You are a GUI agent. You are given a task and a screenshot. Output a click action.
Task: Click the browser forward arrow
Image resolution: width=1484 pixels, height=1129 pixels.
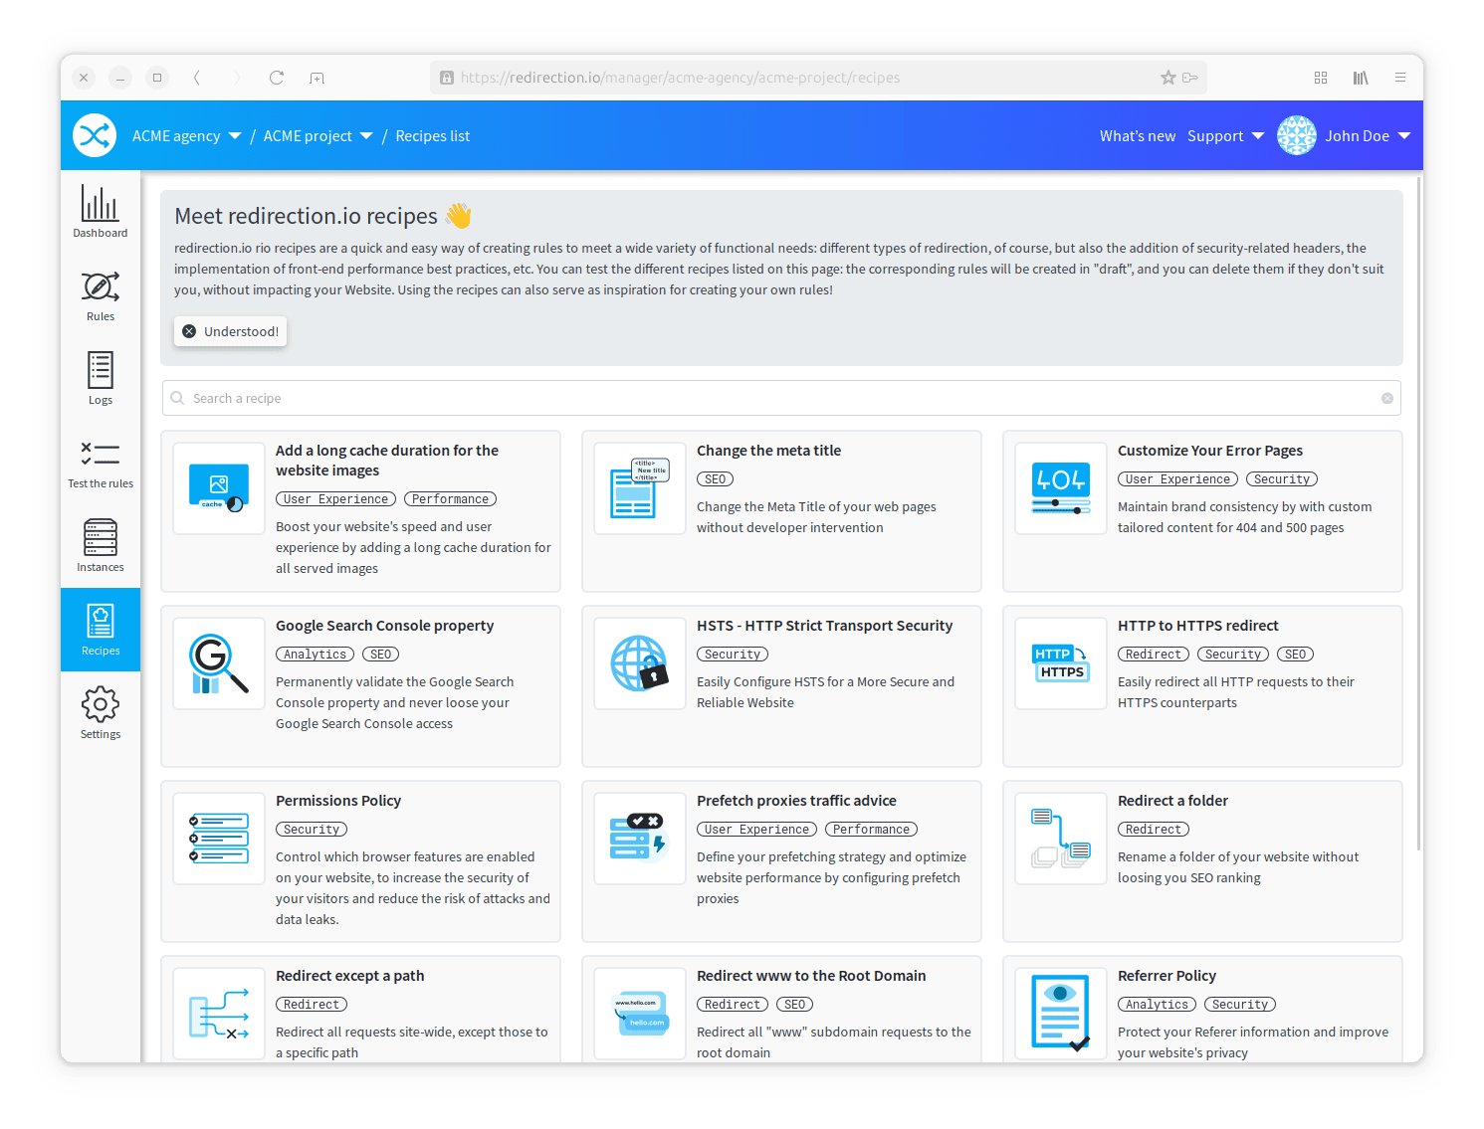(237, 78)
